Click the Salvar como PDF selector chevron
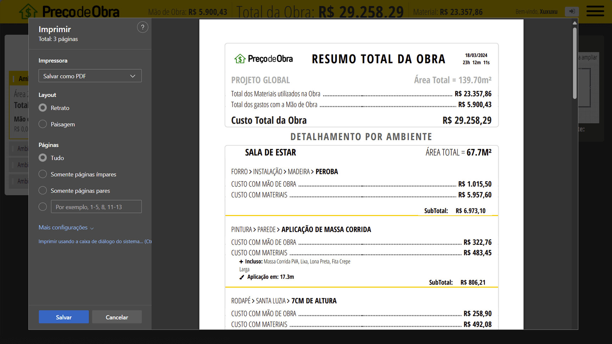This screenshot has width=612, height=344. pyautogui.click(x=133, y=75)
